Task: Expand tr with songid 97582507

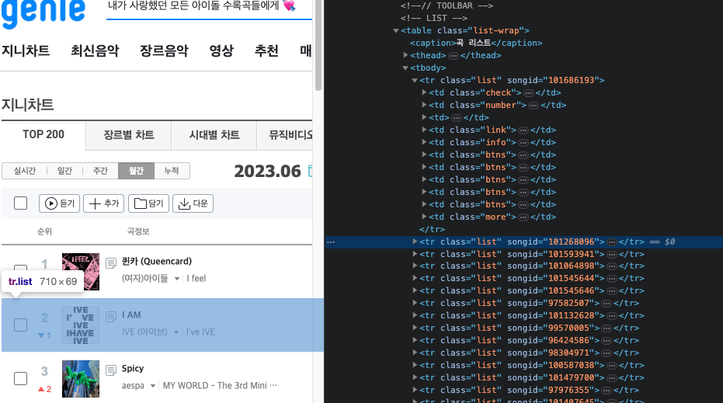Action: [x=415, y=304]
